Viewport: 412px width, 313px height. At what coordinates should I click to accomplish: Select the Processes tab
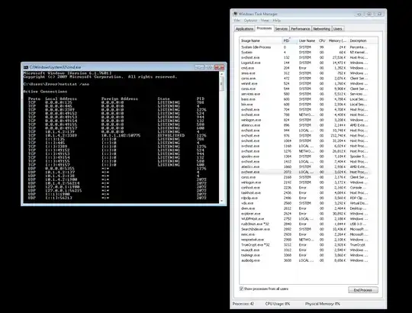(264, 28)
